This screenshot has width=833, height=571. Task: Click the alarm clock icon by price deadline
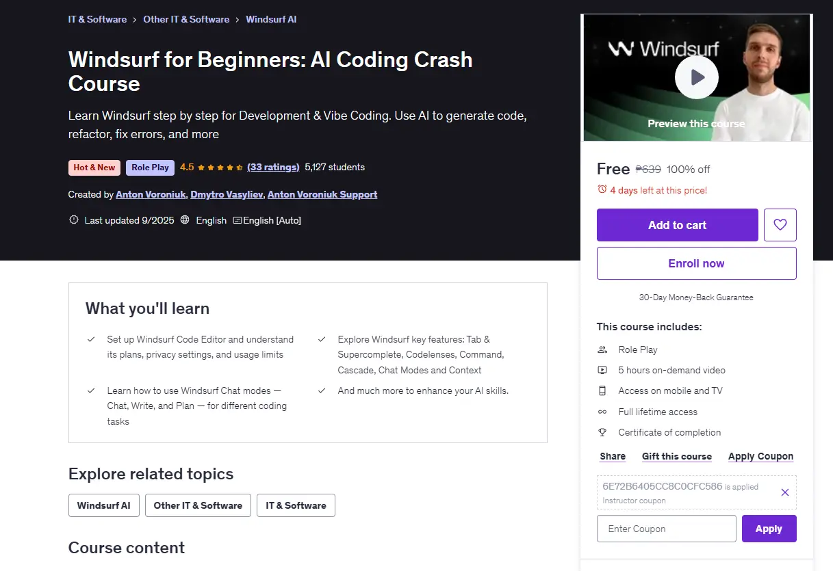[602, 189]
